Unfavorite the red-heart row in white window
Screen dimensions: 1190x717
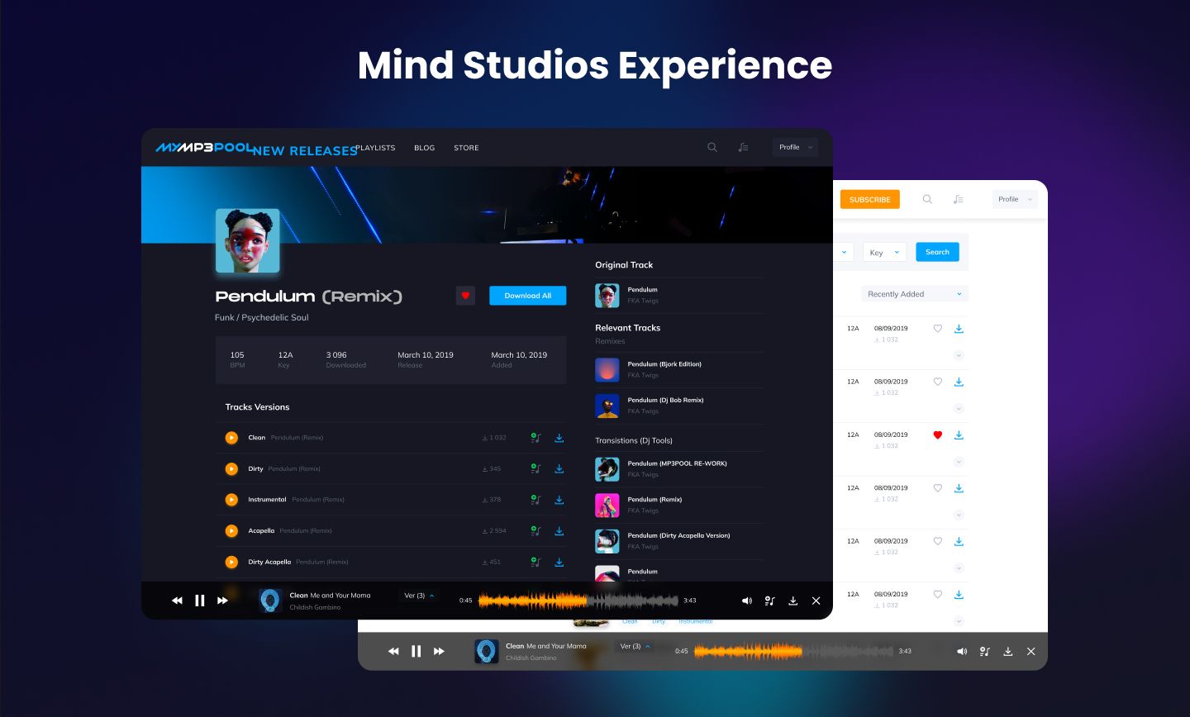pyautogui.click(x=937, y=434)
